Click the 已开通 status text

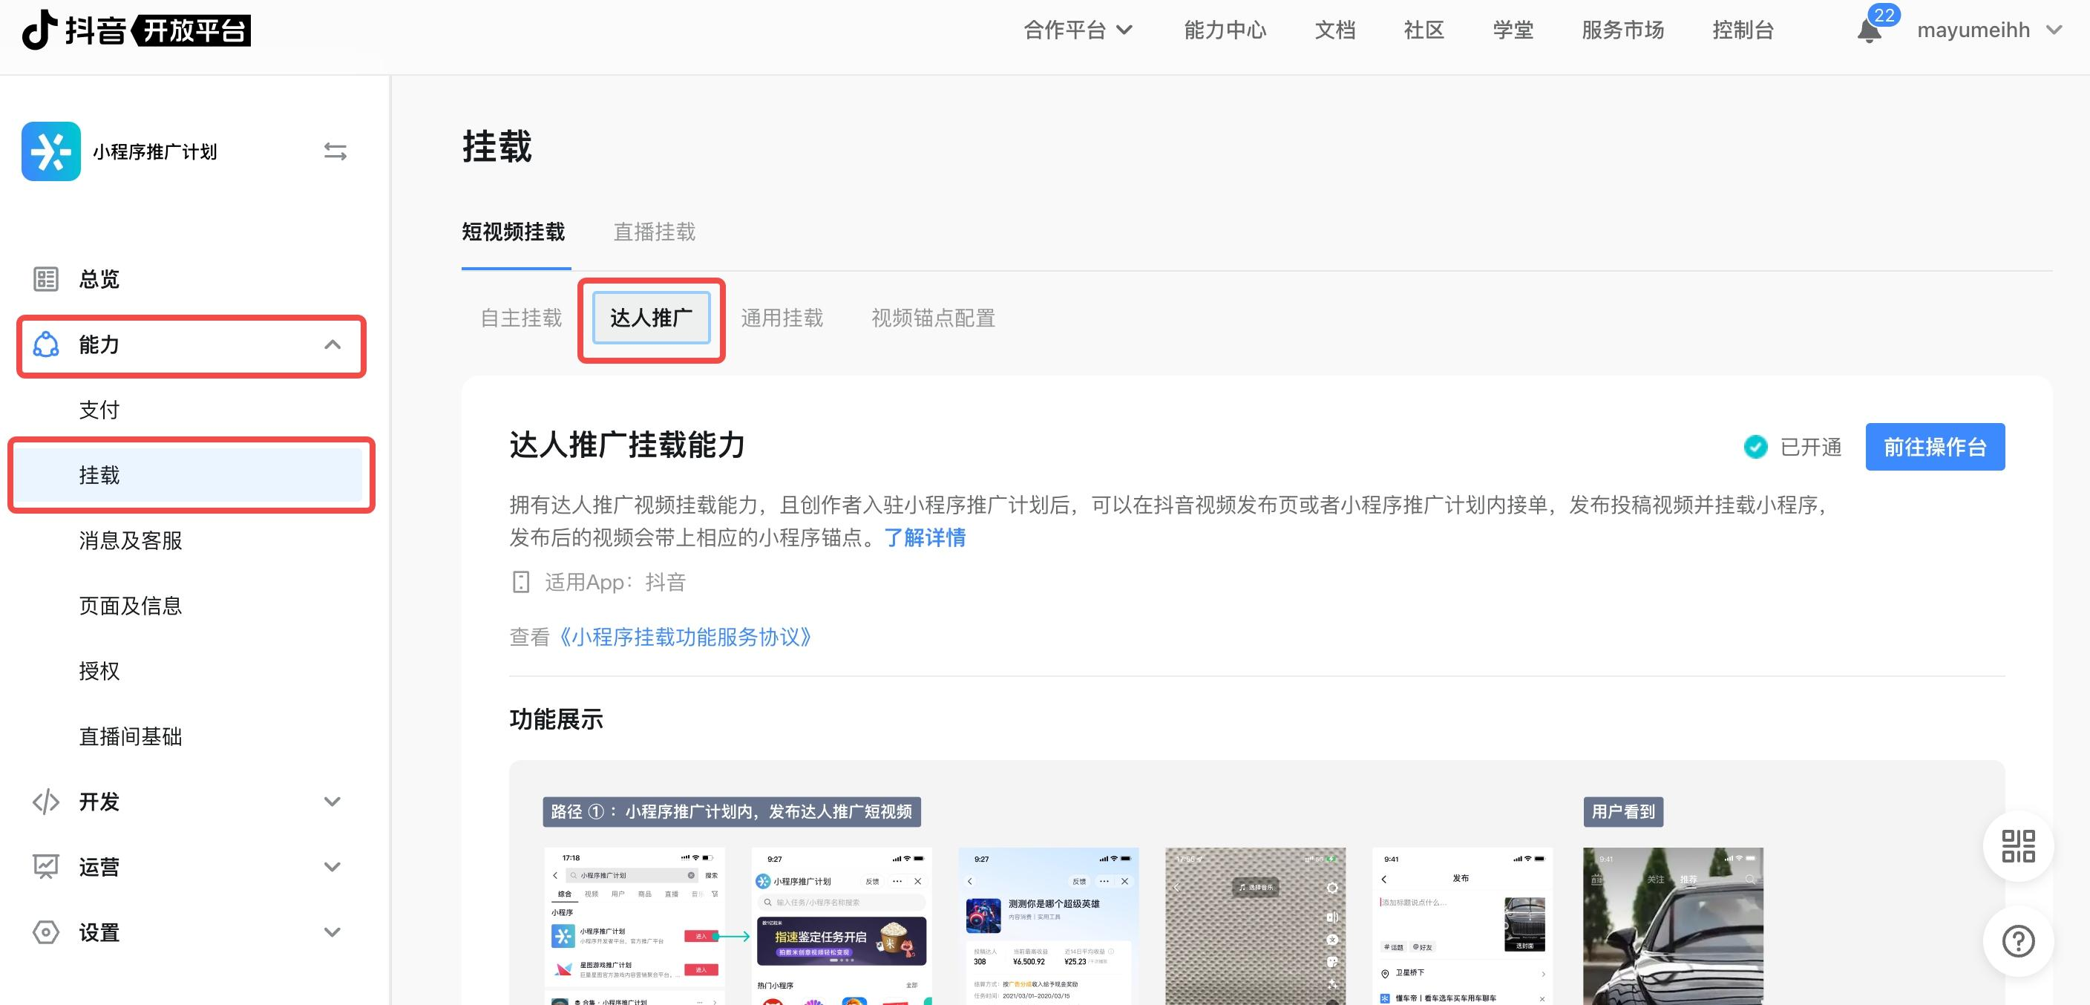click(x=1811, y=447)
